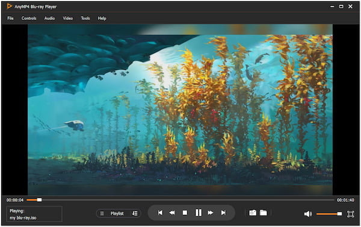Click the playback progress bar handle
361x227 pixels.
coord(39,200)
